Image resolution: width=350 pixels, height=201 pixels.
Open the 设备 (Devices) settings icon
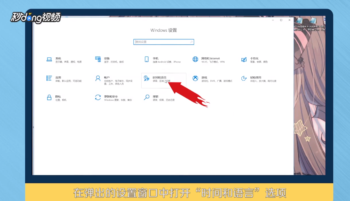click(98, 59)
